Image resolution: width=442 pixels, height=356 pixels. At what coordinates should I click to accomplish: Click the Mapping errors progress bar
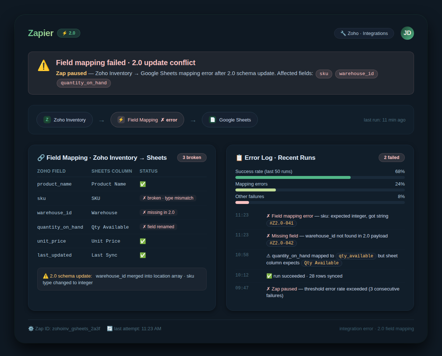(320, 190)
